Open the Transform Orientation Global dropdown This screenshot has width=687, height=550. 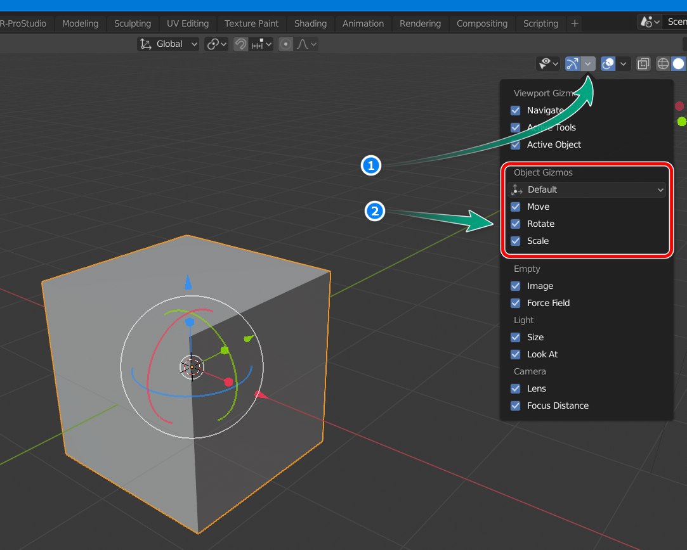point(168,44)
